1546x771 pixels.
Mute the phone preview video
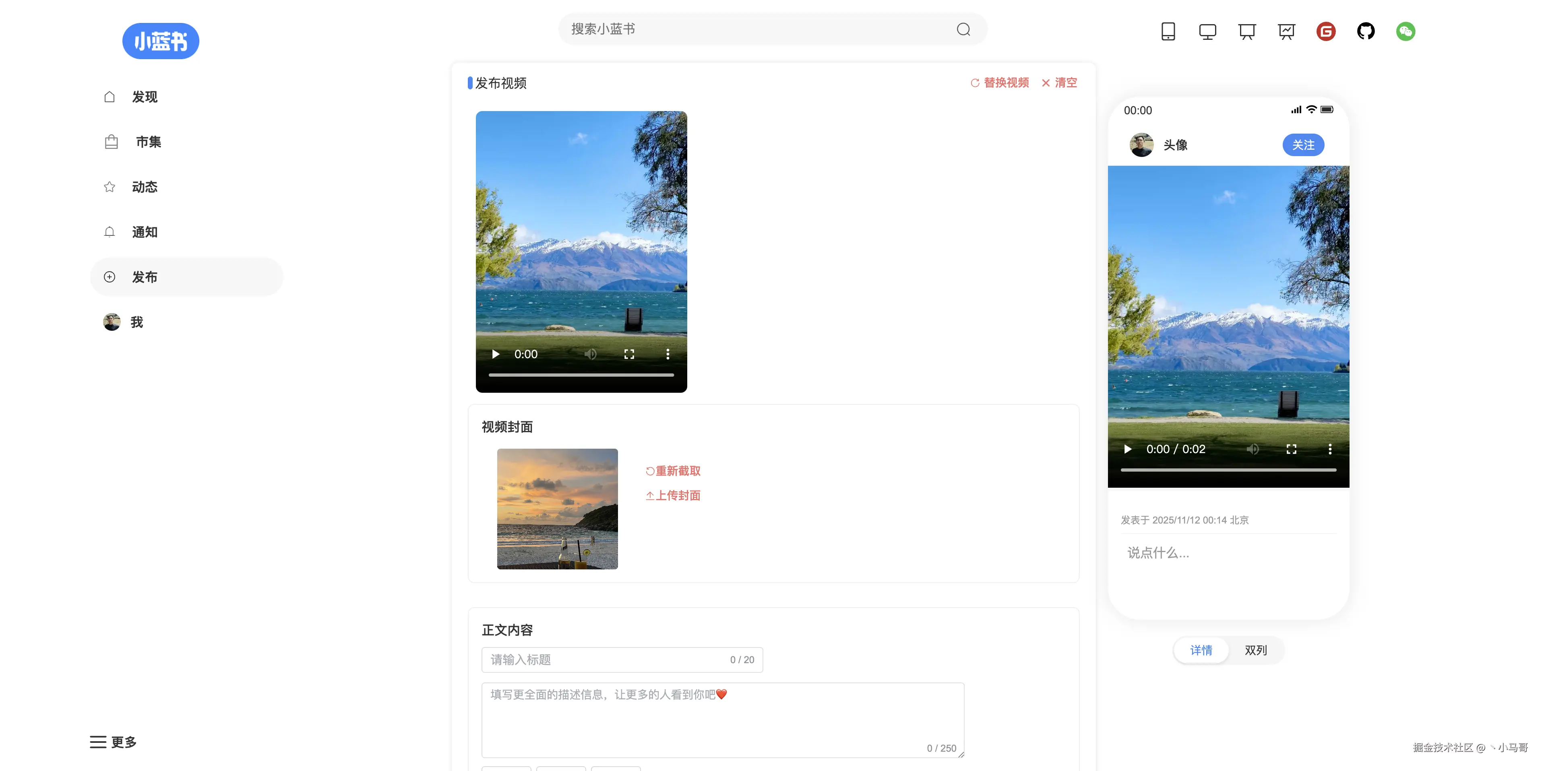tap(1253, 449)
